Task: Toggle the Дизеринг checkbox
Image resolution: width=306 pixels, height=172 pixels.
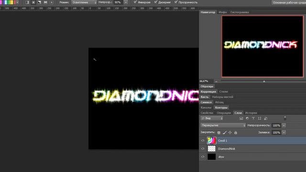Action: tap(156, 2)
